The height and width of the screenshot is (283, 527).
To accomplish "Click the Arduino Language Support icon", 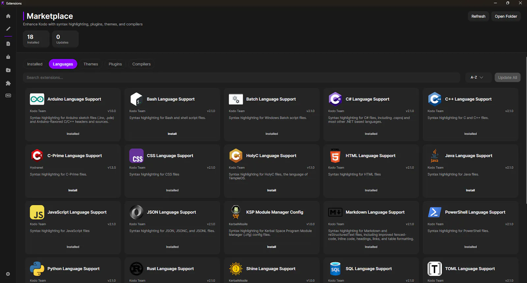I will pos(37,99).
